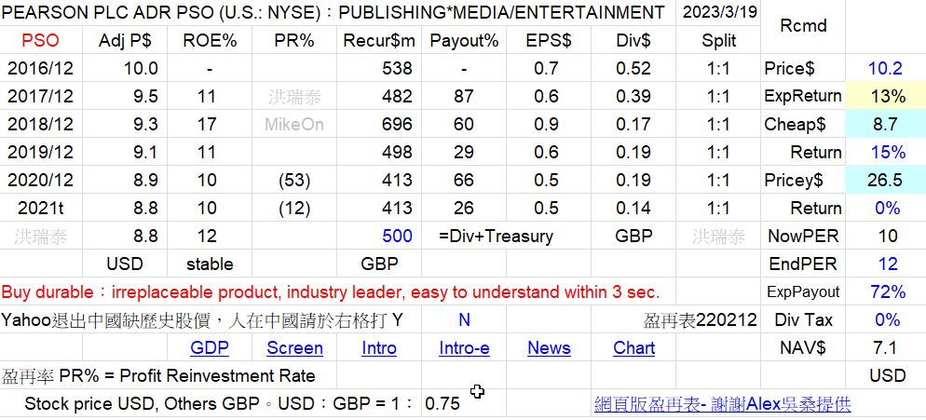Open the Intro link
The image size is (926, 420).
point(379,348)
